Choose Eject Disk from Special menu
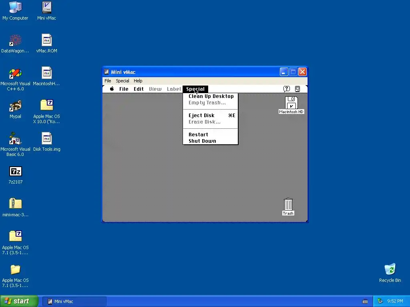This screenshot has height=307, width=410. (x=211, y=116)
